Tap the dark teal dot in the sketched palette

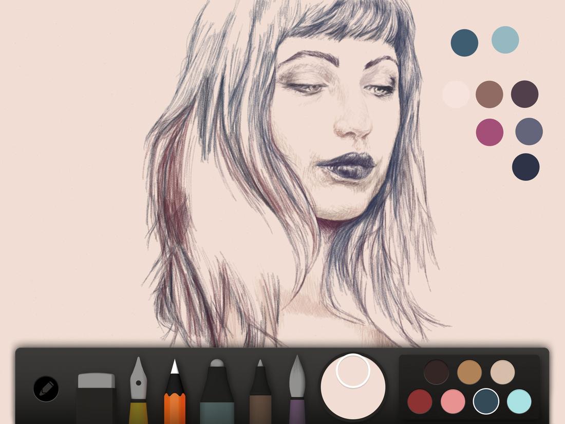click(464, 42)
